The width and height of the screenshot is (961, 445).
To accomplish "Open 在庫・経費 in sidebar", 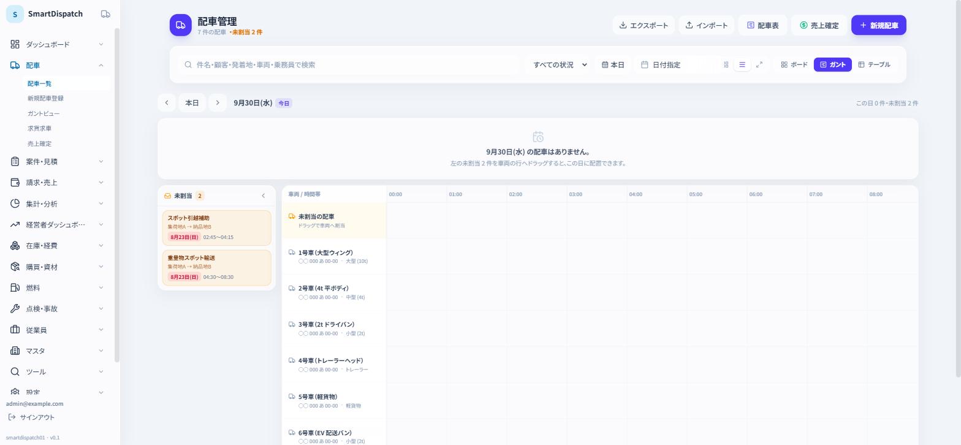I will pos(57,245).
